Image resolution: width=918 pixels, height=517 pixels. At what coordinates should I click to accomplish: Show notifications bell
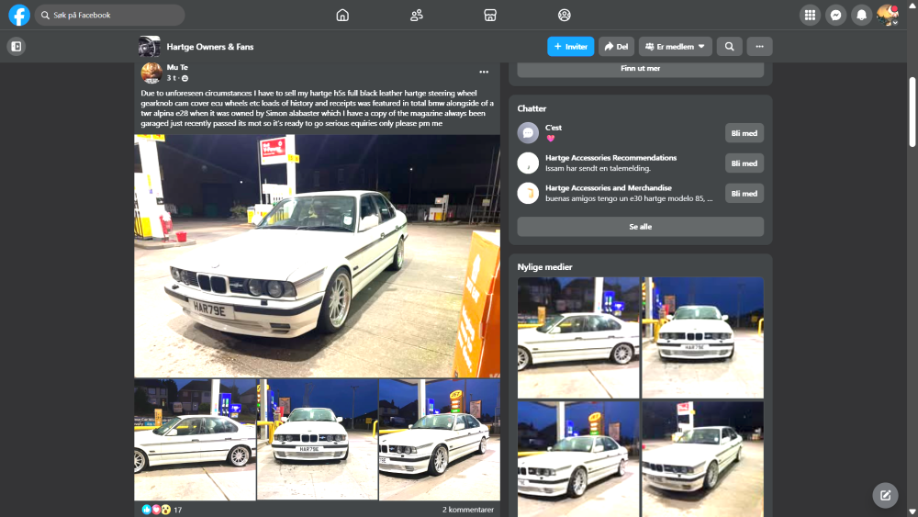861,15
